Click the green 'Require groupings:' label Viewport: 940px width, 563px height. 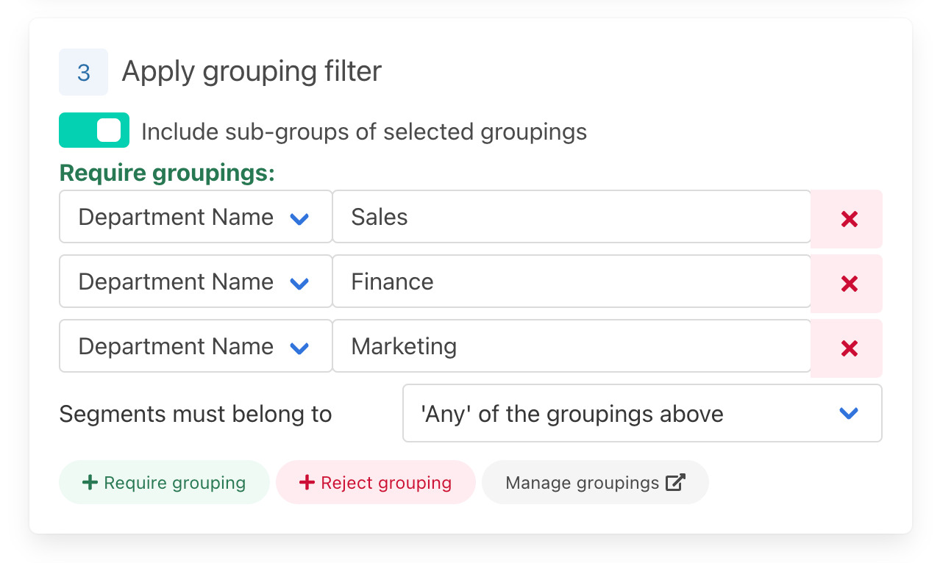[167, 173]
